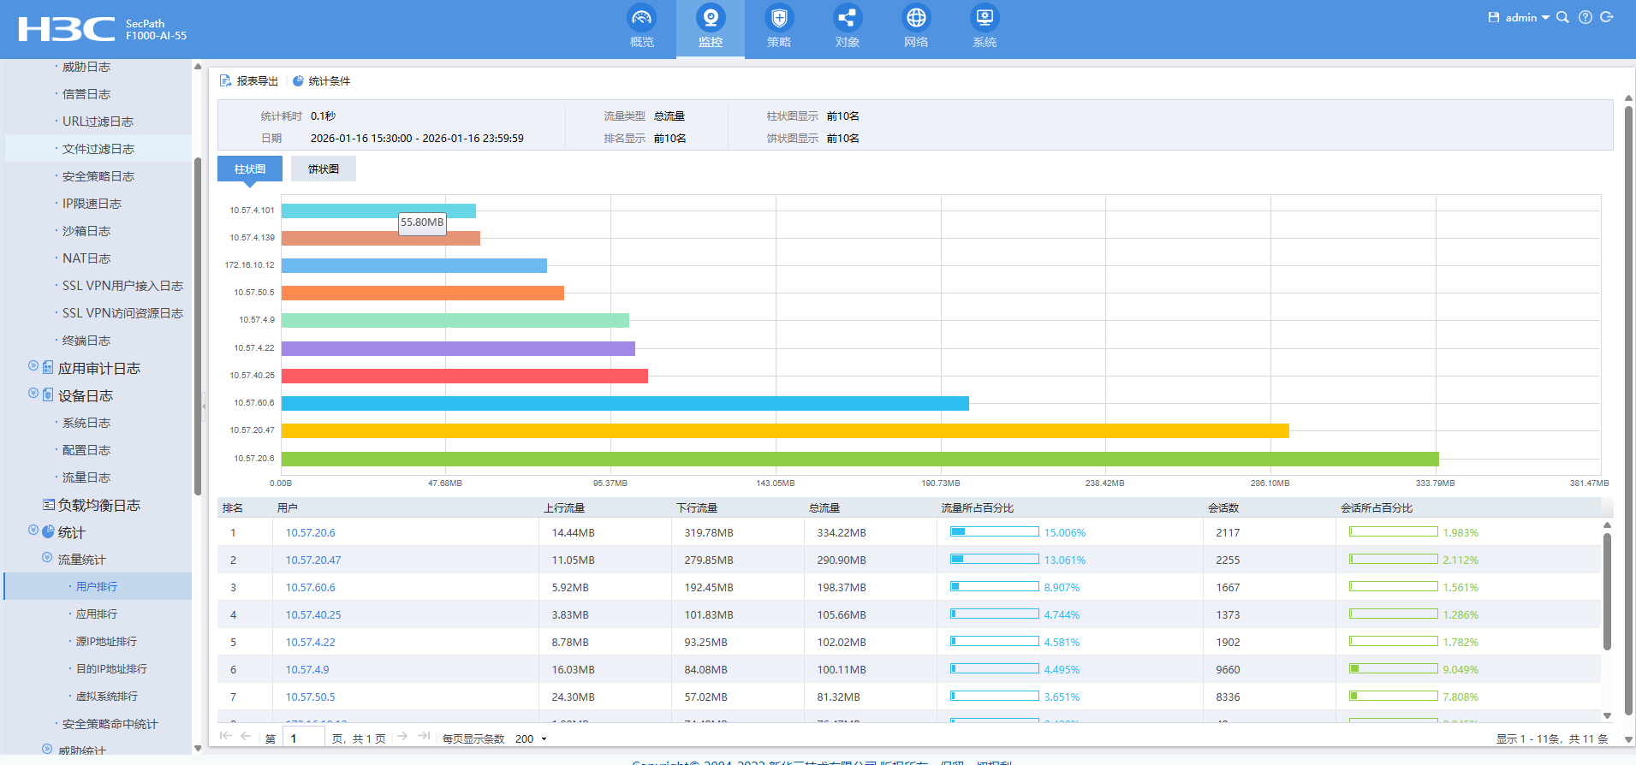Click the 报表导出 export button

[249, 81]
